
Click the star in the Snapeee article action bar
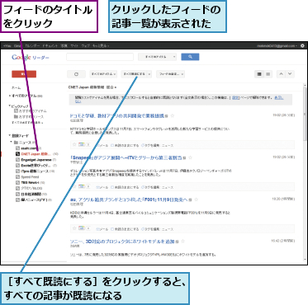coord(74,186)
